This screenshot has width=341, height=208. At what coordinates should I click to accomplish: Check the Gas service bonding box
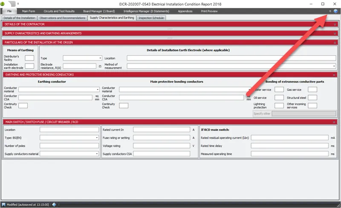pos(312,90)
